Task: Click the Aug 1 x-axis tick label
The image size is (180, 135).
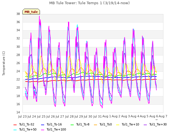Action: click(107, 116)
